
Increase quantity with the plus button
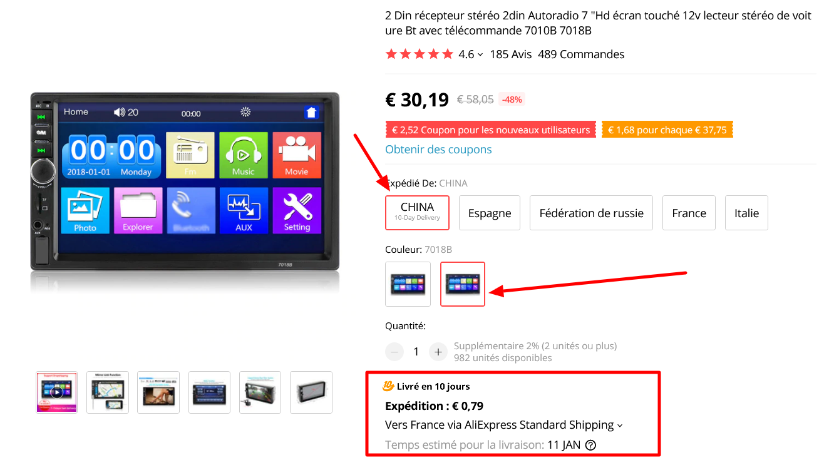tap(438, 352)
